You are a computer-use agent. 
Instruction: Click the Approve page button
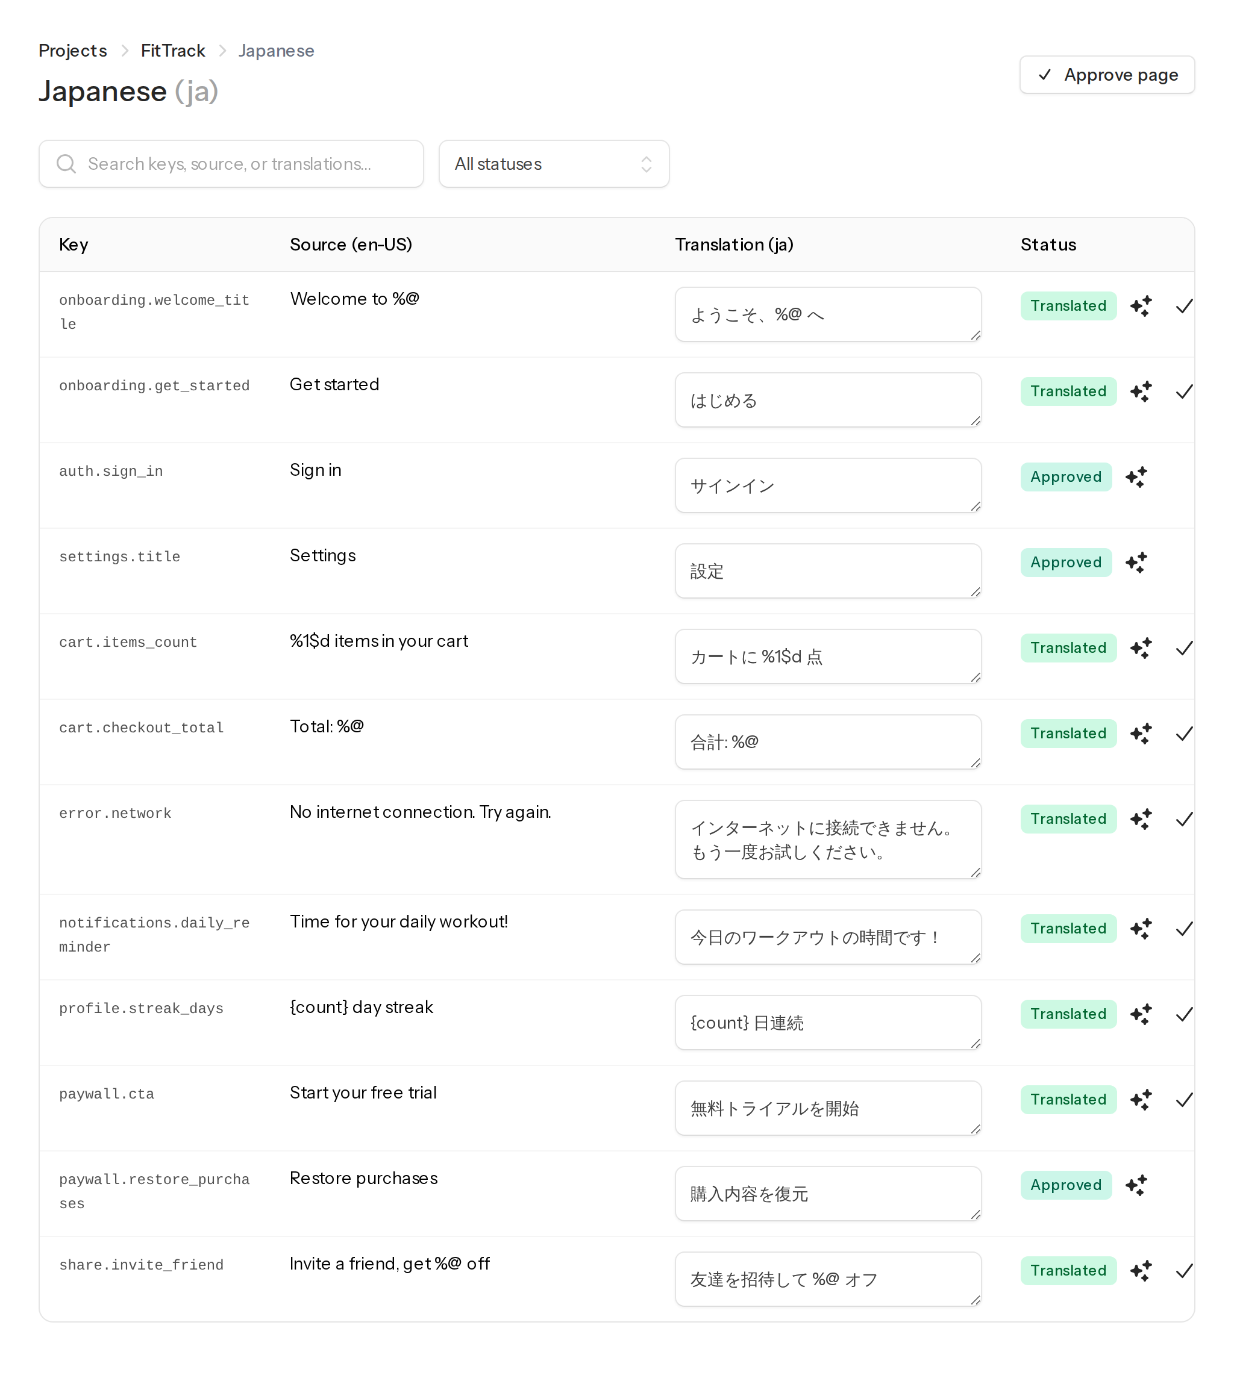pyautogui.click(x=1107, y=75)
